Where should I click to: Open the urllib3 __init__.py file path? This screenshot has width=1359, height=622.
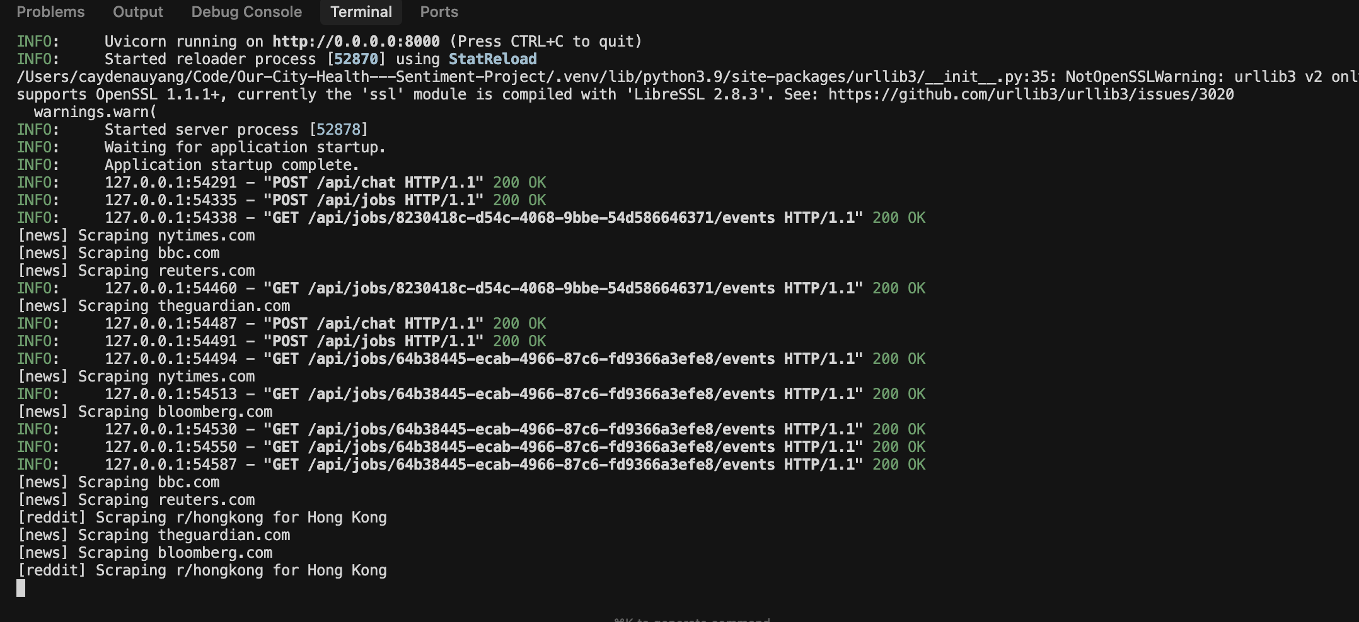point(441,77)
